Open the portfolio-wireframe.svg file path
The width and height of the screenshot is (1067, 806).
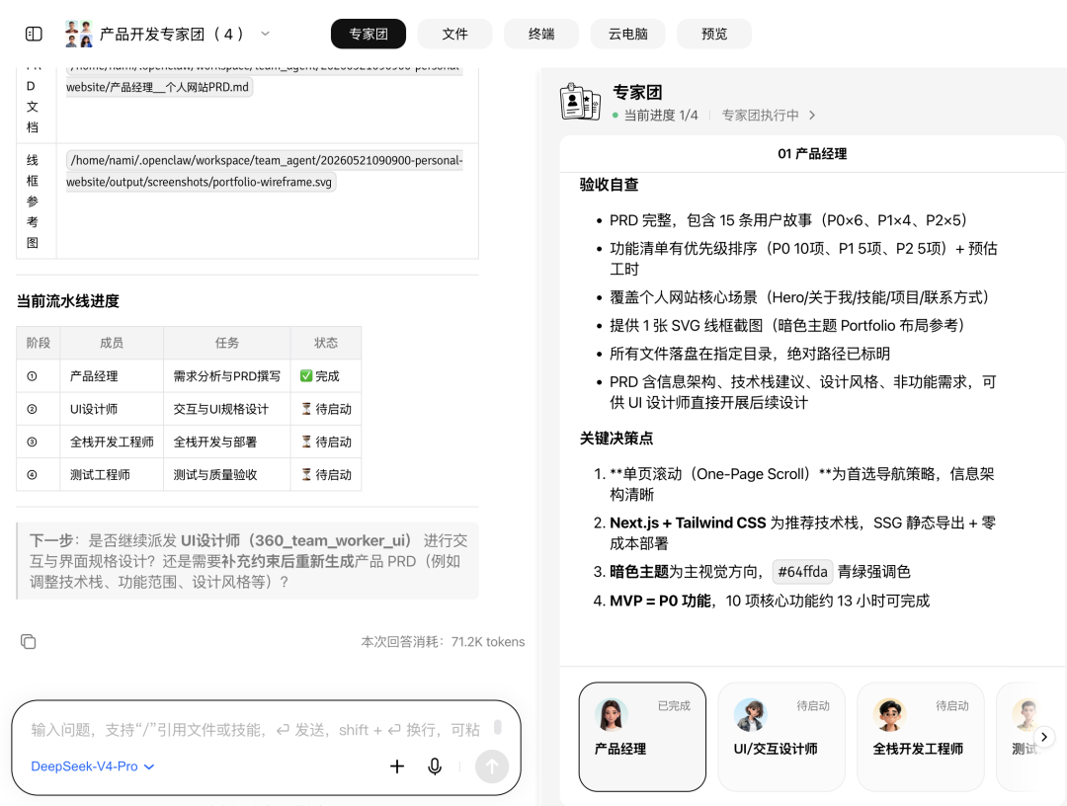266,171
